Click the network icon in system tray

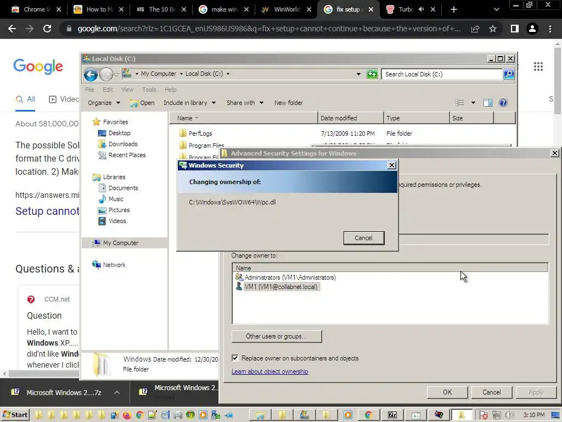tap(496, 415)
